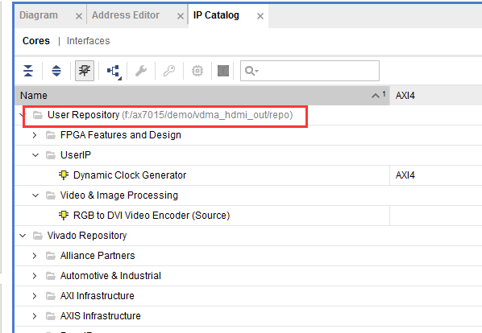Click the wrench Customize IP icon
This screenshot has width=482, height=333.
(141, 71)
